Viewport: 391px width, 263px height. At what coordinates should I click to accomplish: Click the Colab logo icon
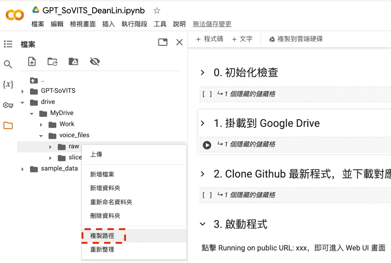15,15
